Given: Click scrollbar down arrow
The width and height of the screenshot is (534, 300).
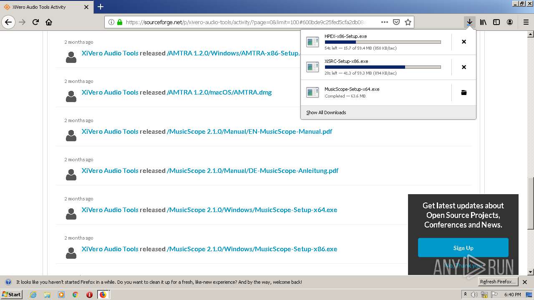Looking at the screenshot, I should [x=531, y=272].
